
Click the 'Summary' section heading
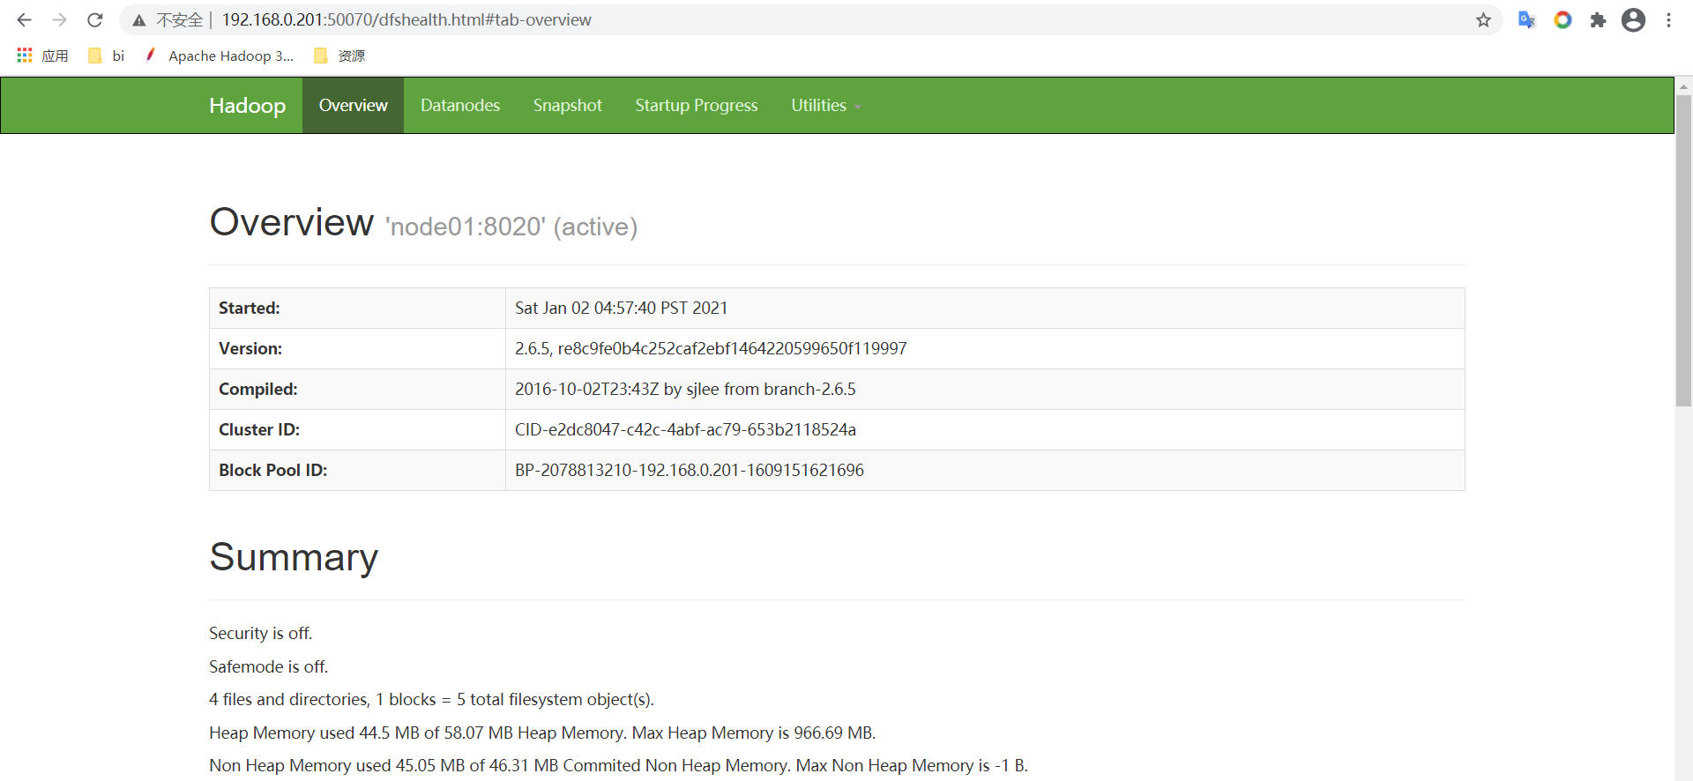(x=294, y=557)
